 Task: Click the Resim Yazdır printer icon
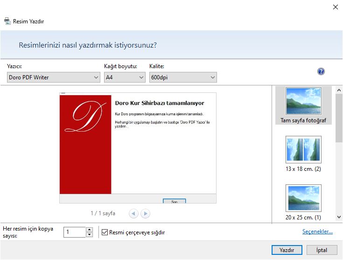point(7,21)
